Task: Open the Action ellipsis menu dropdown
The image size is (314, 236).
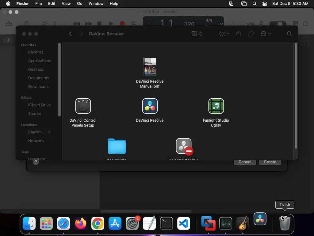Action: click(x=266, y=34)
